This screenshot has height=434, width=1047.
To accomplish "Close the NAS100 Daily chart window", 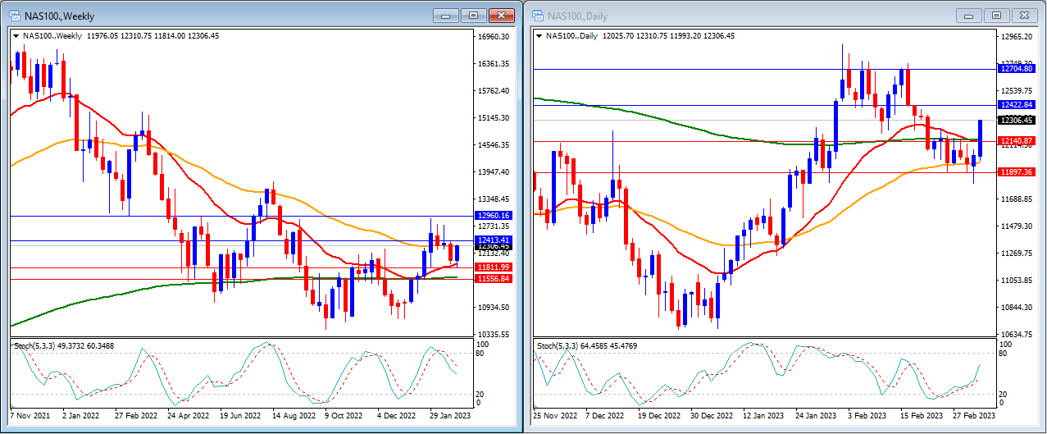I will [x=1024, y=16].
